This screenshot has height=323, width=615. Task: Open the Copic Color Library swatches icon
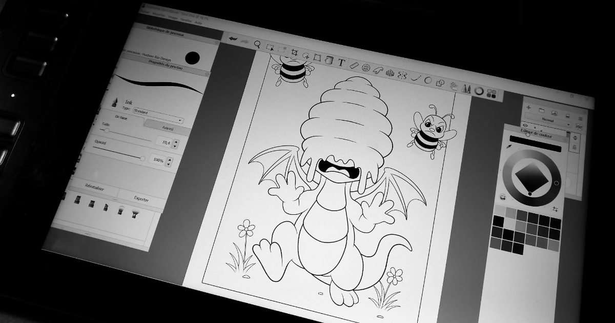(491, 94)
